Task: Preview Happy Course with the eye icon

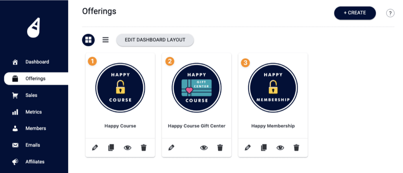Action: click(128, 148)
